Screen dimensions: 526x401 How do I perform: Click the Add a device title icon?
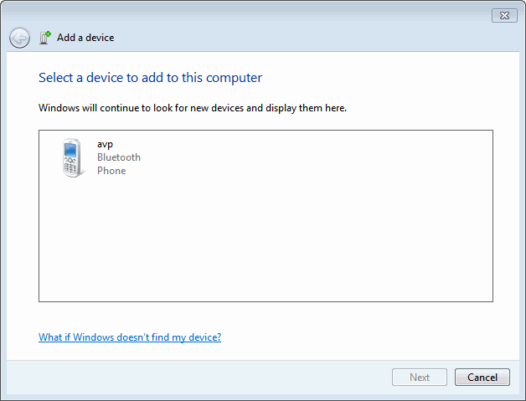(x=45, y=38)
